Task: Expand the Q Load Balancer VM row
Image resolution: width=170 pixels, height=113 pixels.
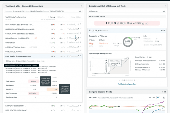Action: click(43, 38)
